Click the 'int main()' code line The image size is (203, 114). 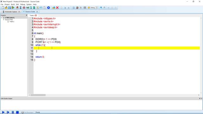39,33
